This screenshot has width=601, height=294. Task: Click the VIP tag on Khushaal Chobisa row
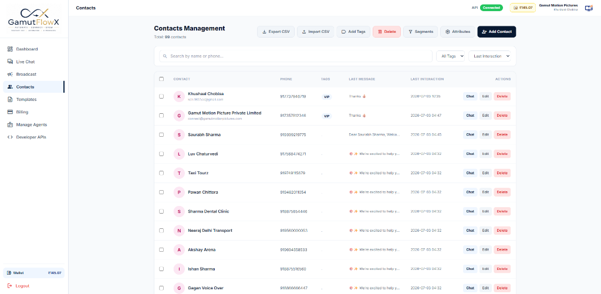pos(326,97)
